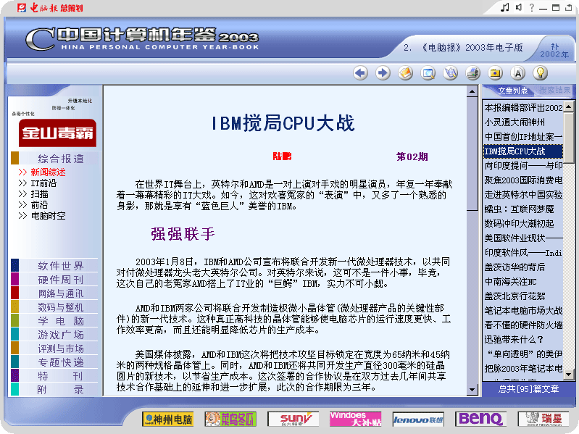This screenshot has width=579, height=434.
Task: Expand the 硬件周刊 section
Action: [x=61, y=280]
